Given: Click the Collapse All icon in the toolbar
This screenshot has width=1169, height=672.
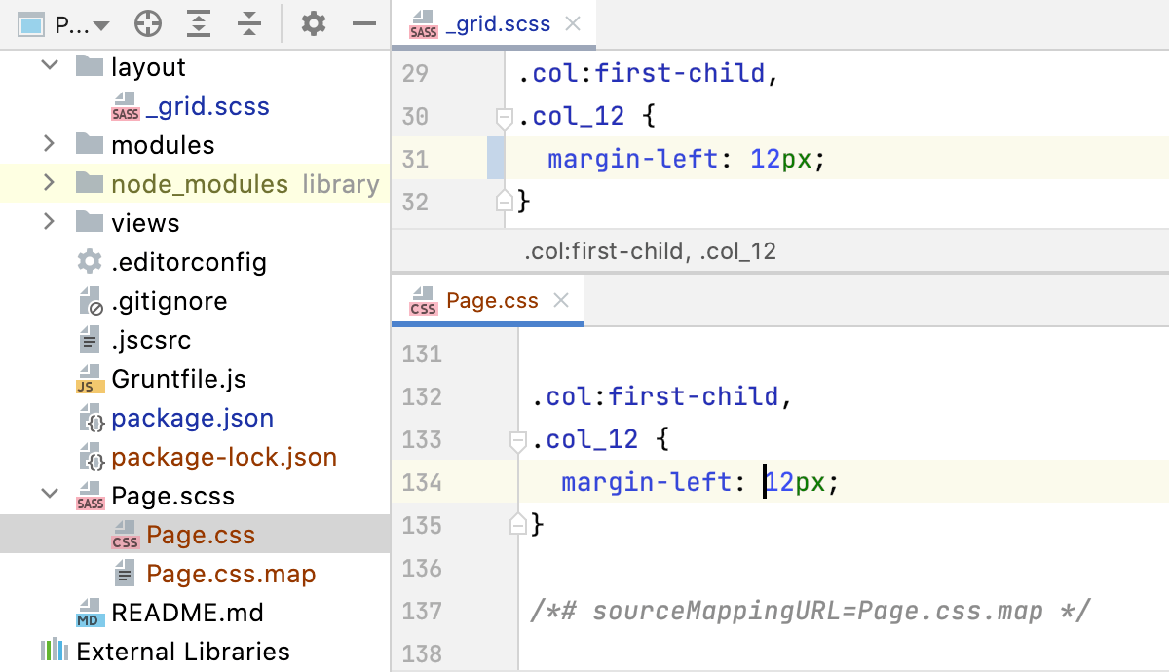Looking at the screenshot, I should pyautogui.click(x=249, y=23).
